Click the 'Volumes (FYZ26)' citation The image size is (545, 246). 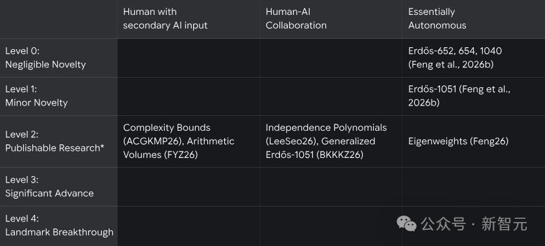160,155
